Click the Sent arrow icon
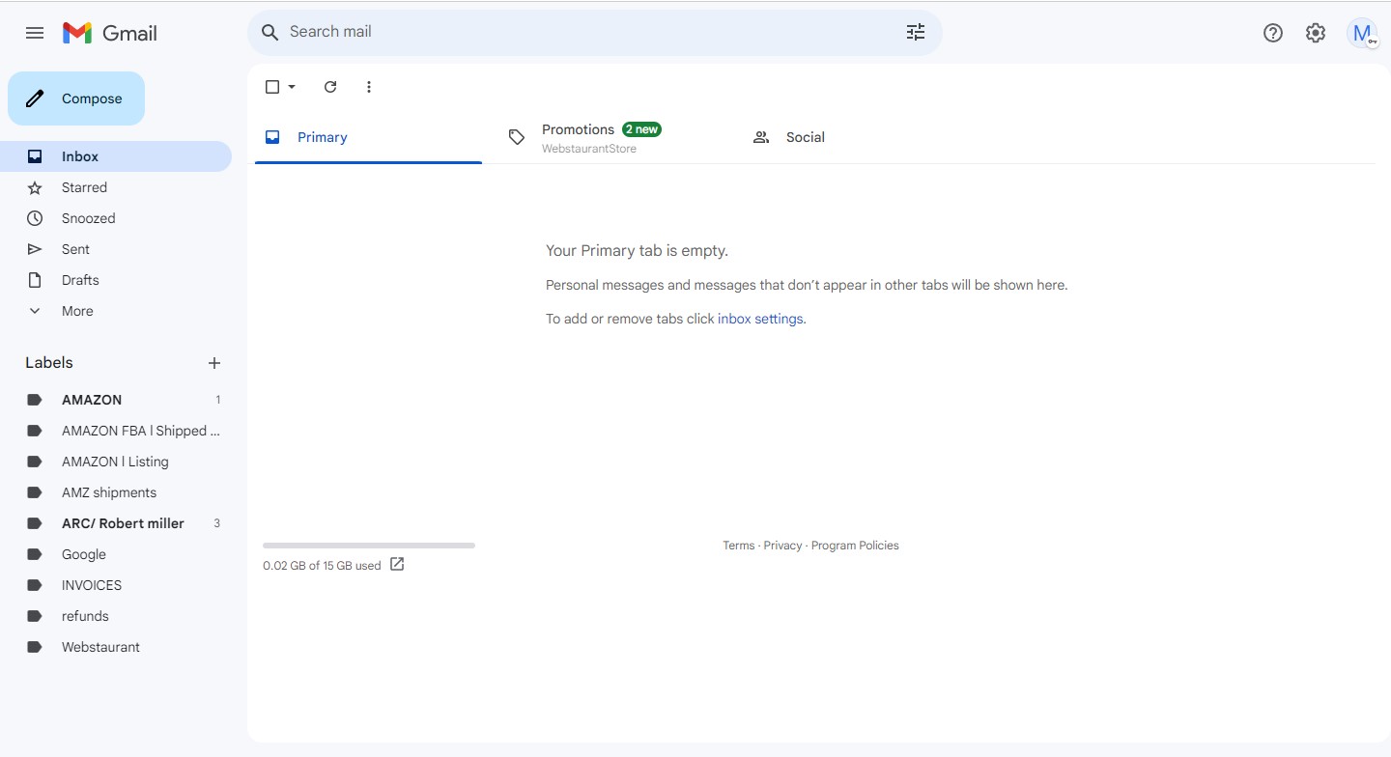This screenshot has width=1391, height=757. (35, 249)
